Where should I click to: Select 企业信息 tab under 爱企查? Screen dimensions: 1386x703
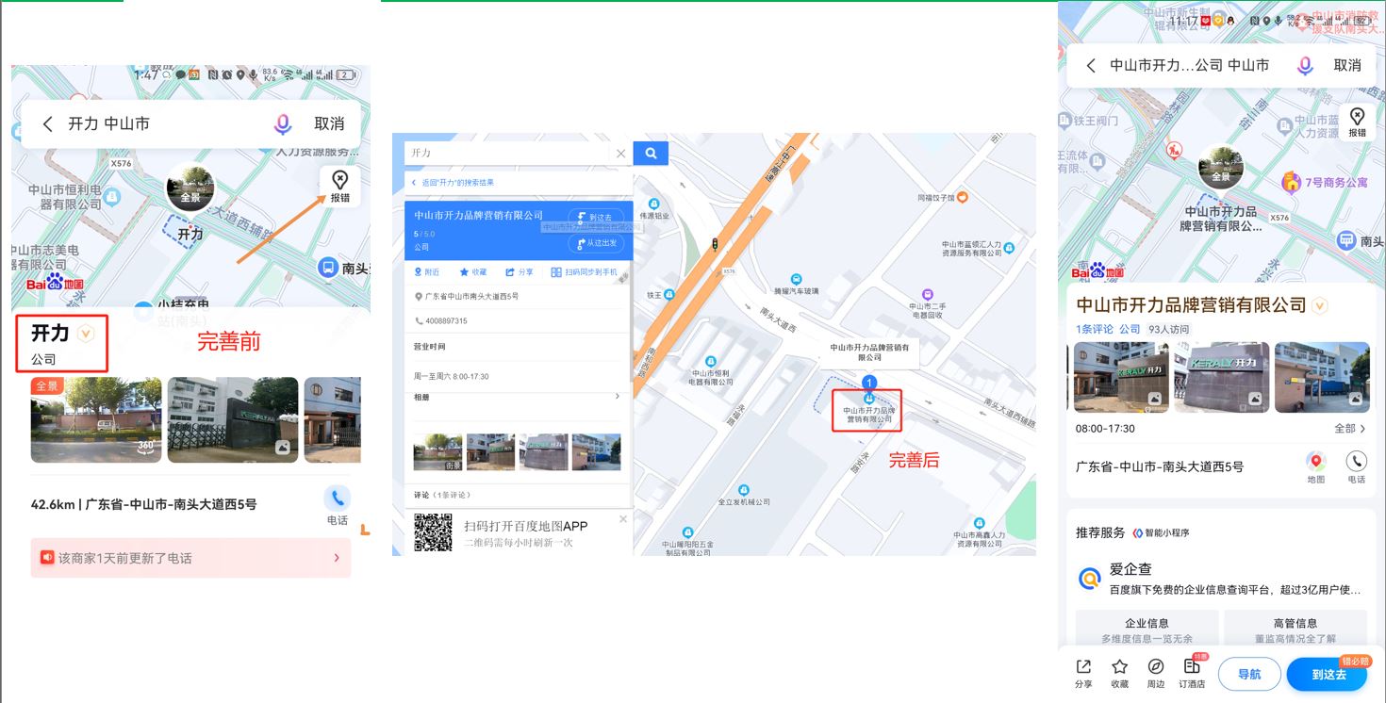coord(1146,629)
